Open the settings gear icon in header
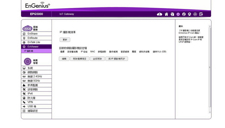The height and width of the screenshot is (128, 225). [x=178, y=14]
